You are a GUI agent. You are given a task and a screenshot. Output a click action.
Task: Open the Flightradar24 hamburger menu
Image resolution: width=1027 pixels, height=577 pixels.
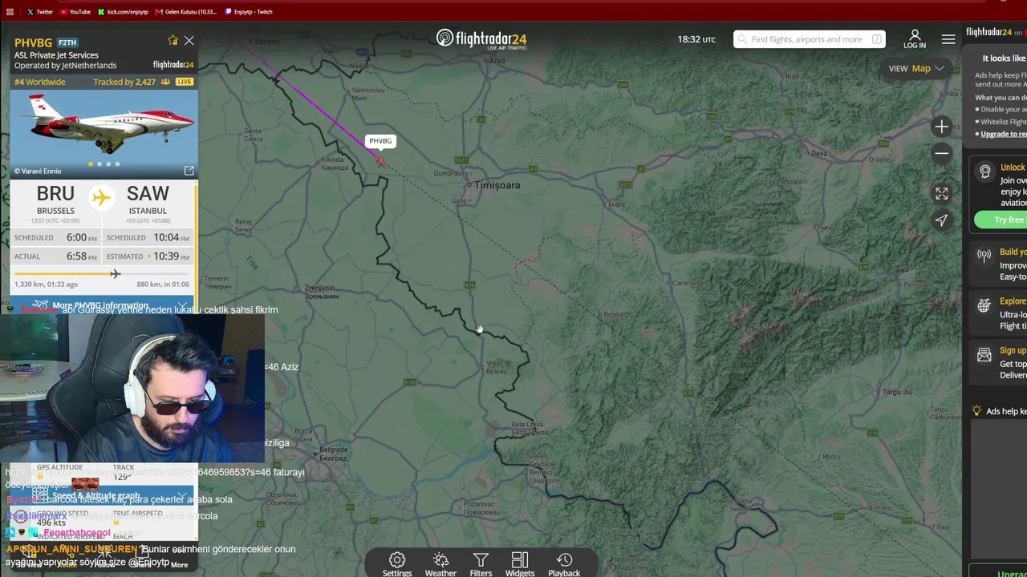point(948,39)
